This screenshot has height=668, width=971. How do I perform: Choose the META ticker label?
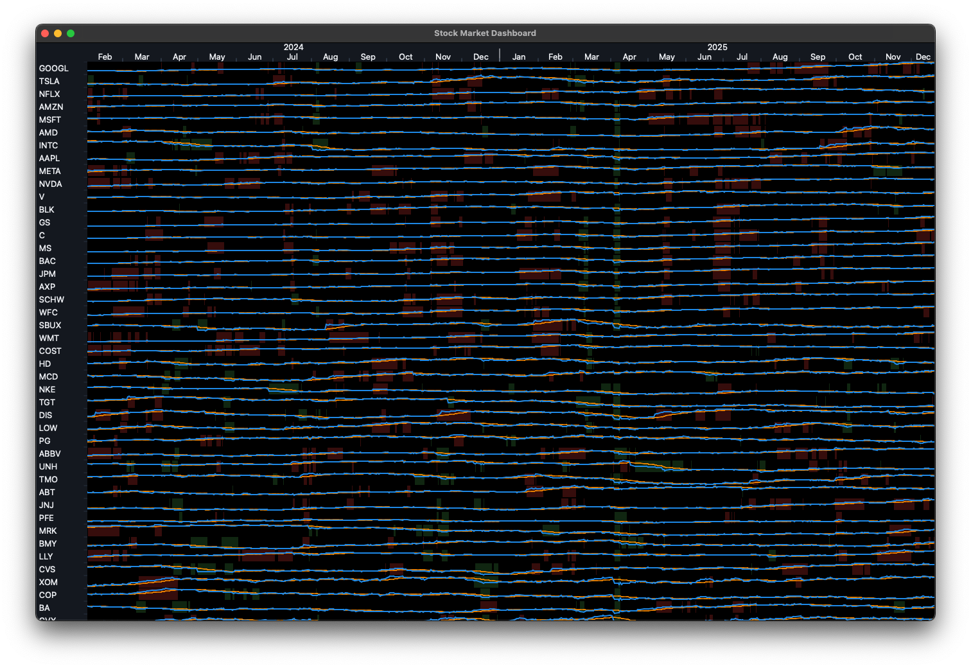(49, 171)
